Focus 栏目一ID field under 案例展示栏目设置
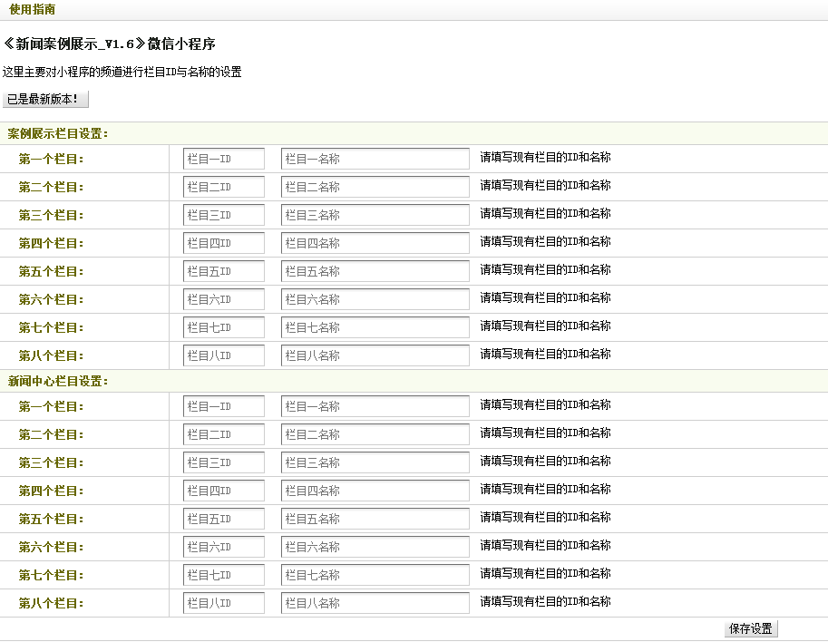The height and width of the screenshot is (642, 828). click(x=224, y=160)
